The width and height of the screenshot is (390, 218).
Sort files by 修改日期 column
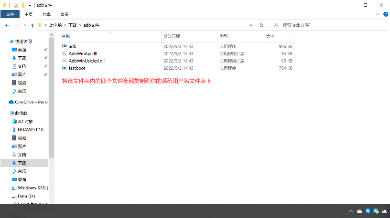[172, 36]
